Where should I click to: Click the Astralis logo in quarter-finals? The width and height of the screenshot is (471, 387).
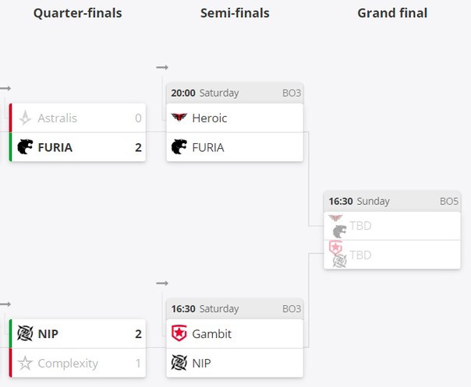pos(25,118)
